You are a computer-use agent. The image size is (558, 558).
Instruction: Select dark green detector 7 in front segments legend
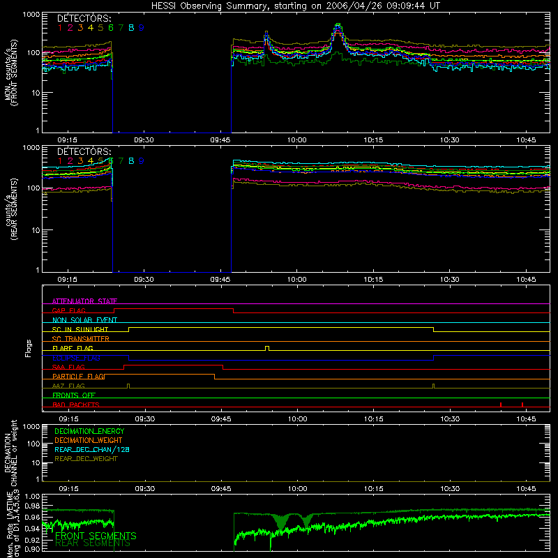click(x=121, y=28)
